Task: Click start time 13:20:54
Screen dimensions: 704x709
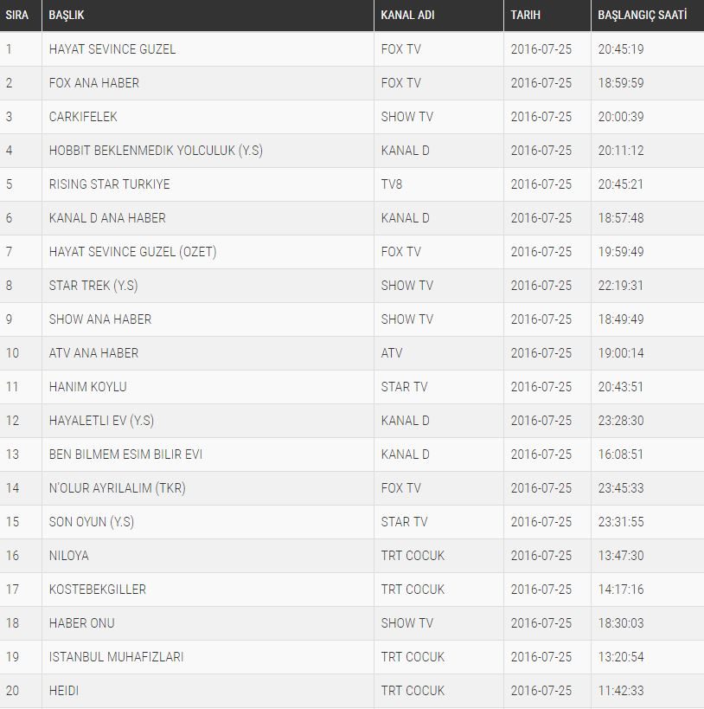Action: (x=621, y=656)
